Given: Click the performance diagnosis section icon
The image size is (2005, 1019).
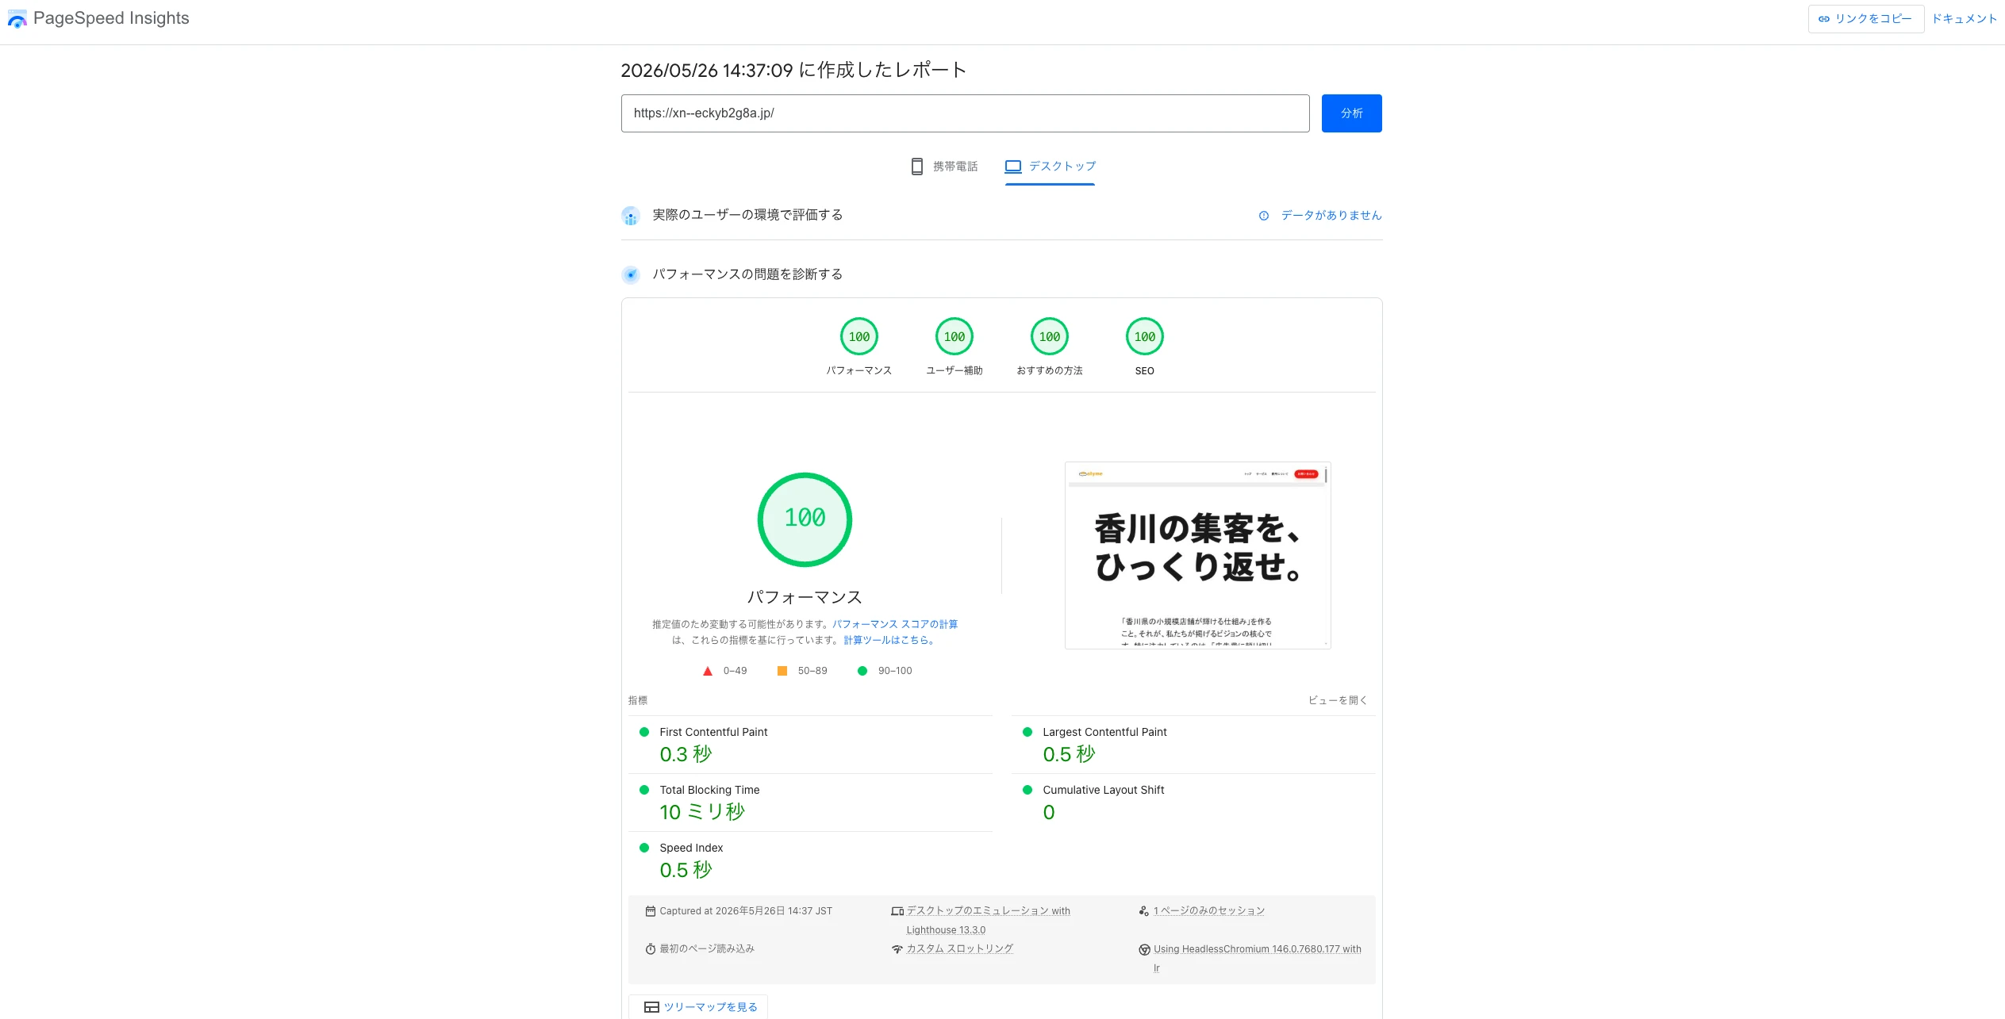Looking at the screenshot, I should pos(630,274).
